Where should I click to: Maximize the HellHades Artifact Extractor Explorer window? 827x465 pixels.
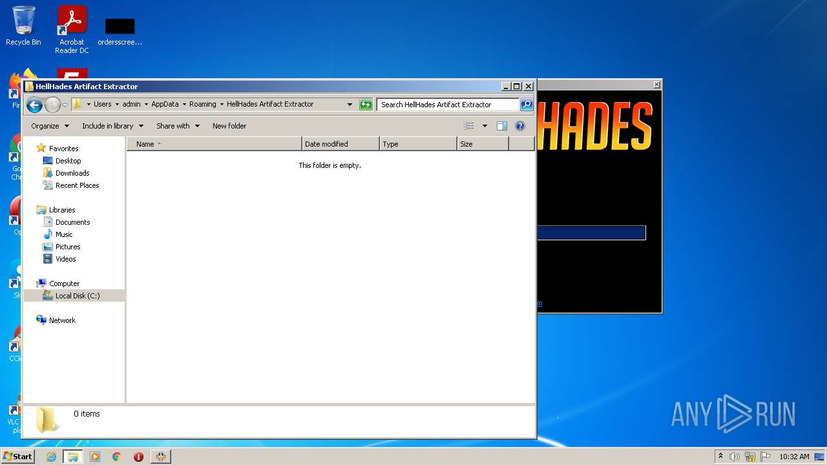(x=516, y=86)
